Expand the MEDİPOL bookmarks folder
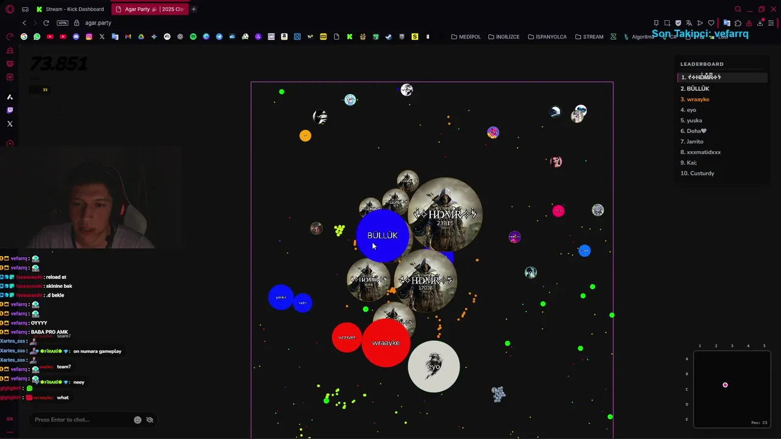This screenshot has height=439, width=781. pyautogui.click(x=466, y=37)
